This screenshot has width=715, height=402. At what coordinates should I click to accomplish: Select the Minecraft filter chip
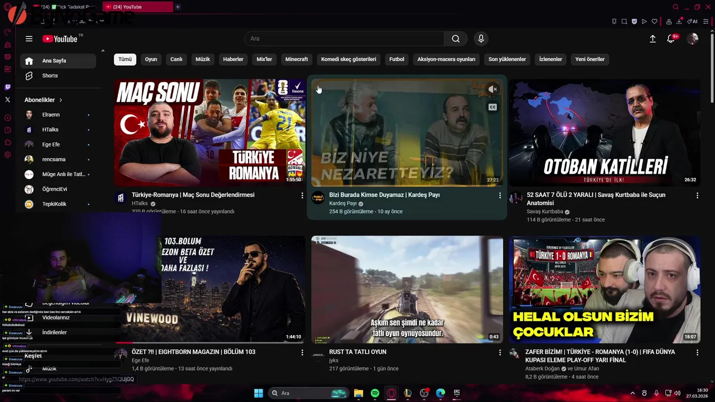[x=297, y=59]
